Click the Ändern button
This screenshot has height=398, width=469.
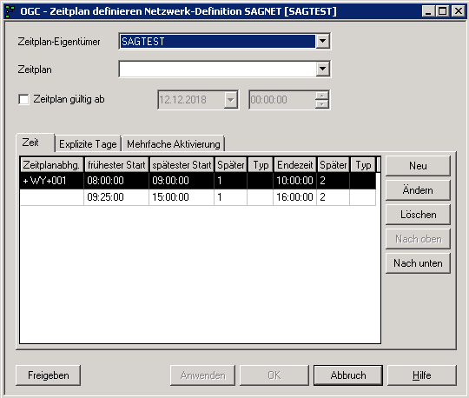pos(418,190)
